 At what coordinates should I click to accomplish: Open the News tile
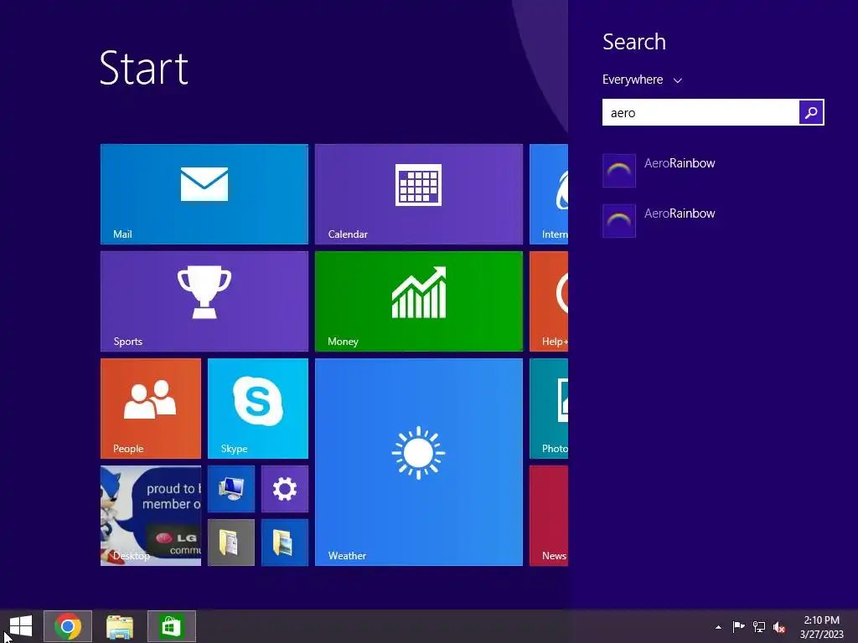(549, 516)
